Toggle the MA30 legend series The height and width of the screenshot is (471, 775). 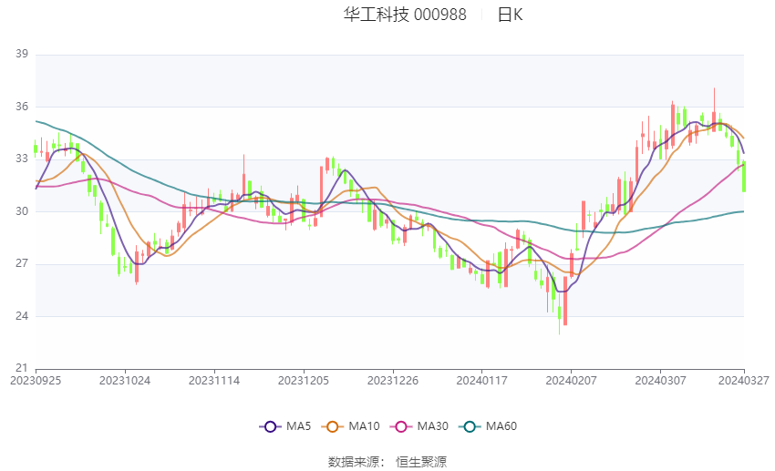pos(419,426)
